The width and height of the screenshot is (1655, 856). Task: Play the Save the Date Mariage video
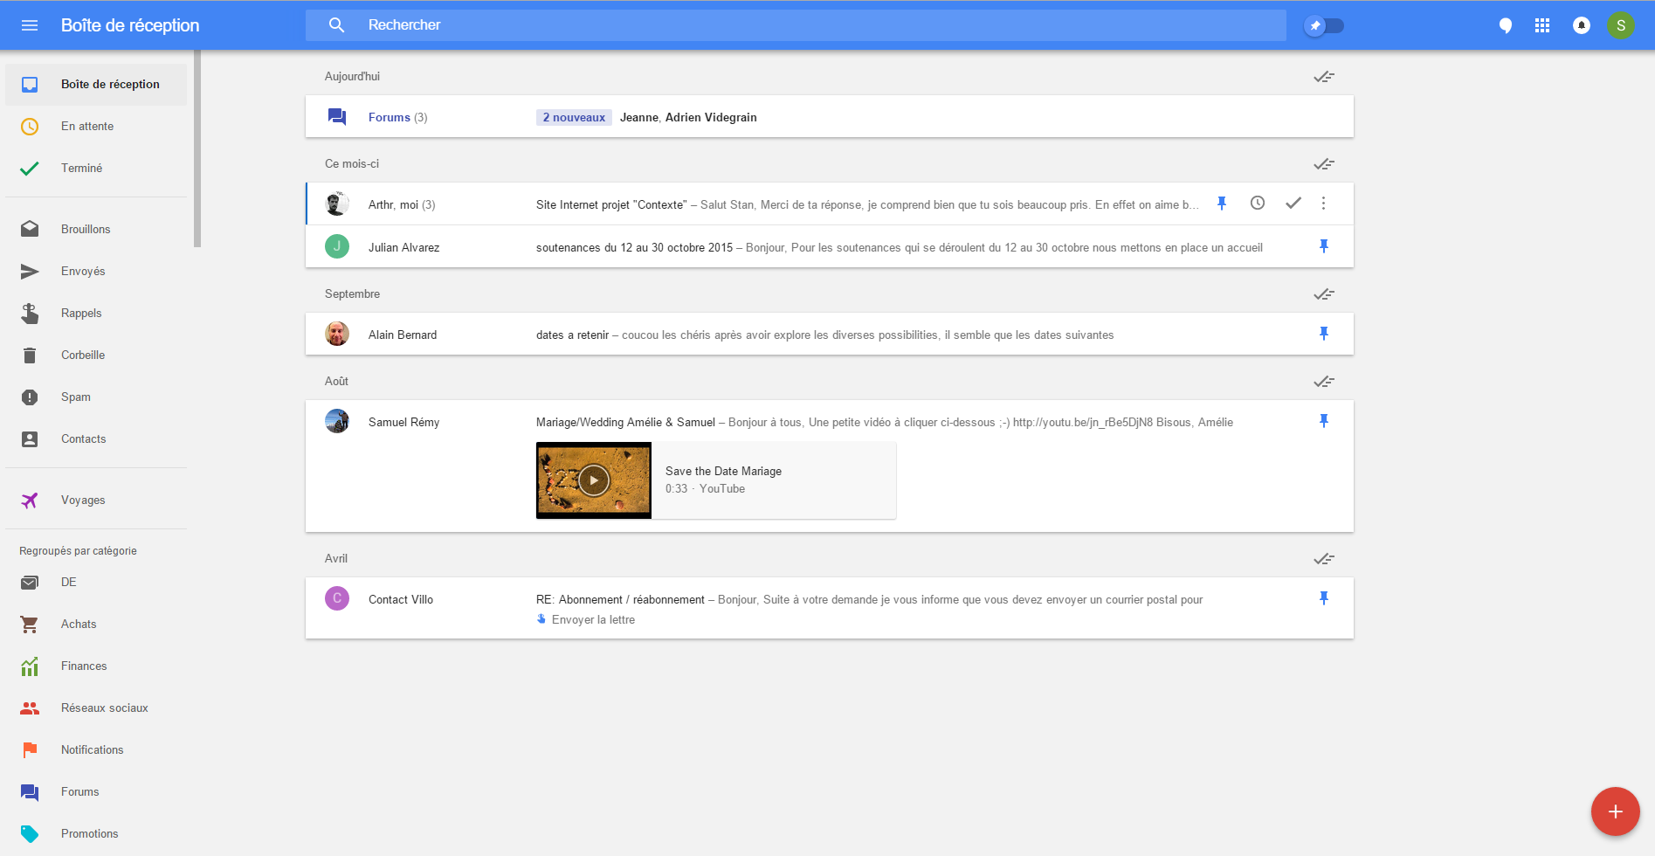coord(594,480)
